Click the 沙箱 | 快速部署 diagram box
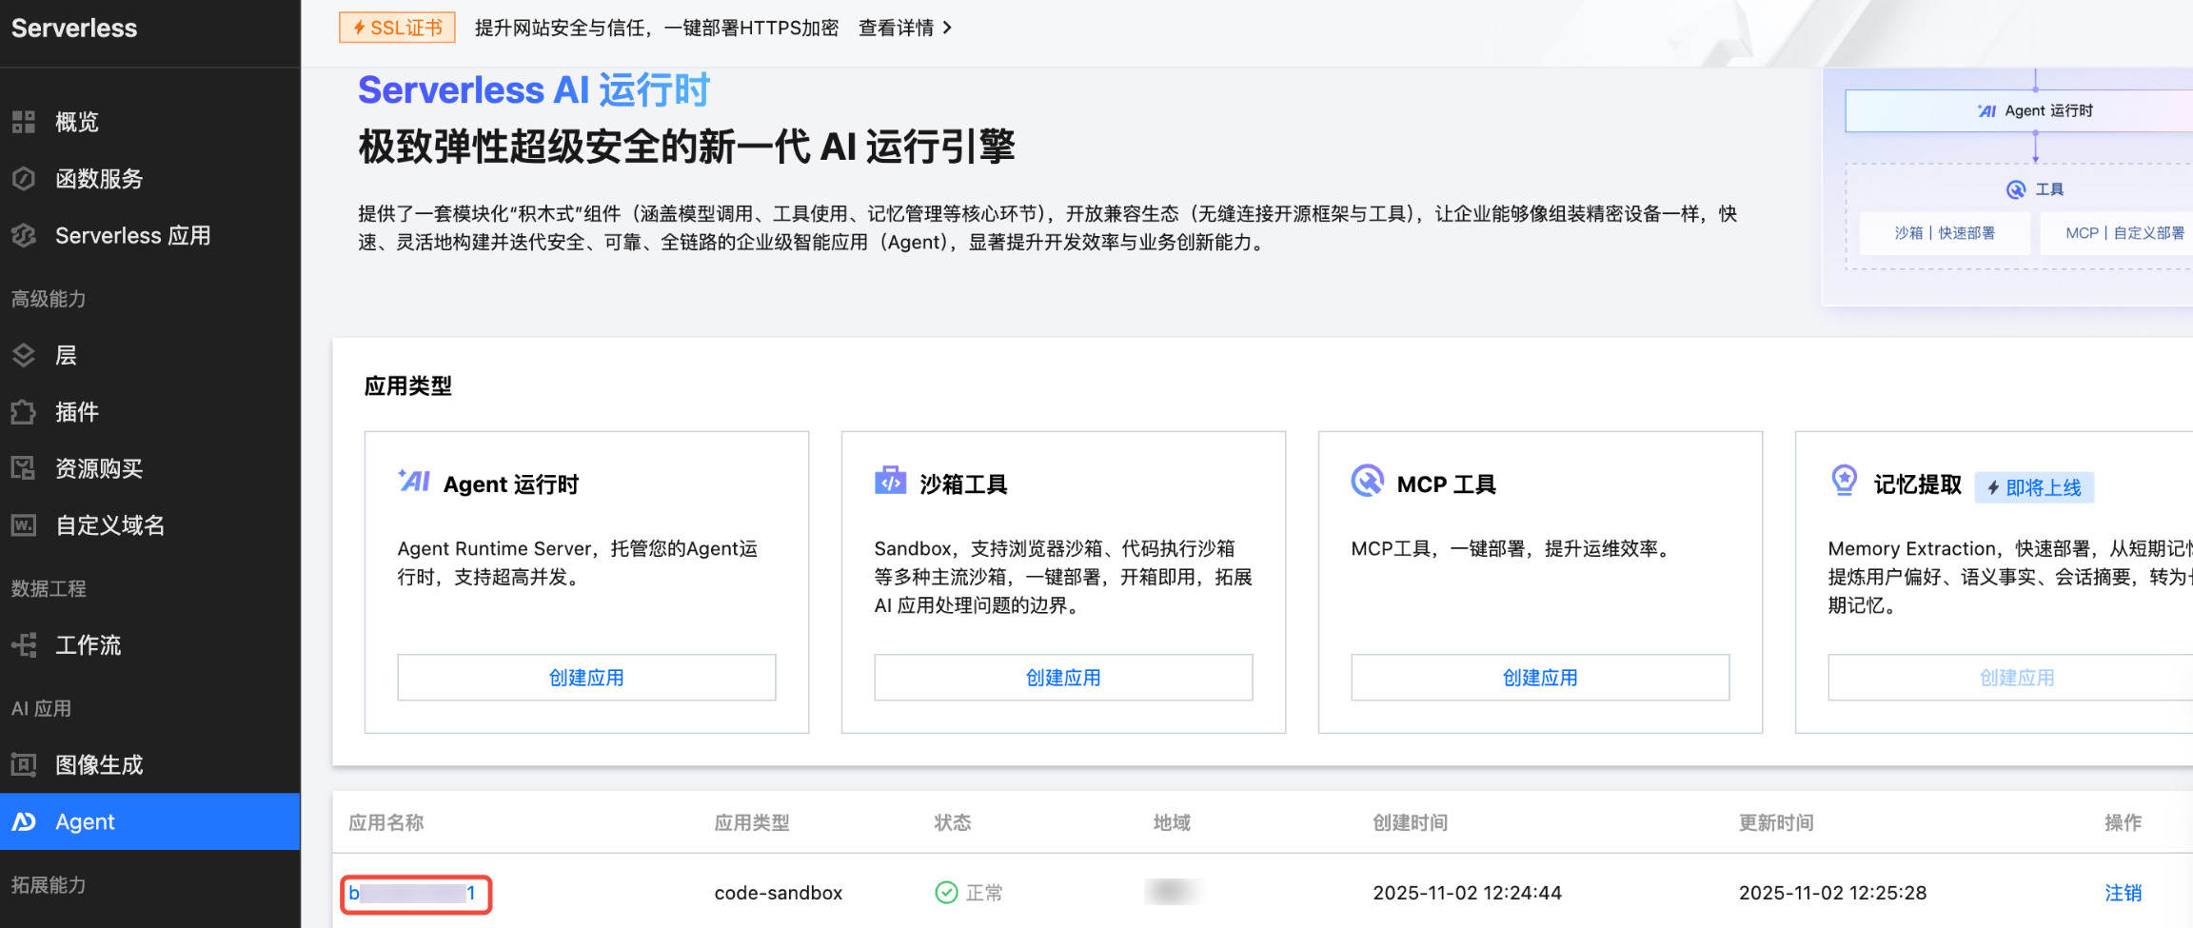2193x928 pixels. (x=1945, y=233)
